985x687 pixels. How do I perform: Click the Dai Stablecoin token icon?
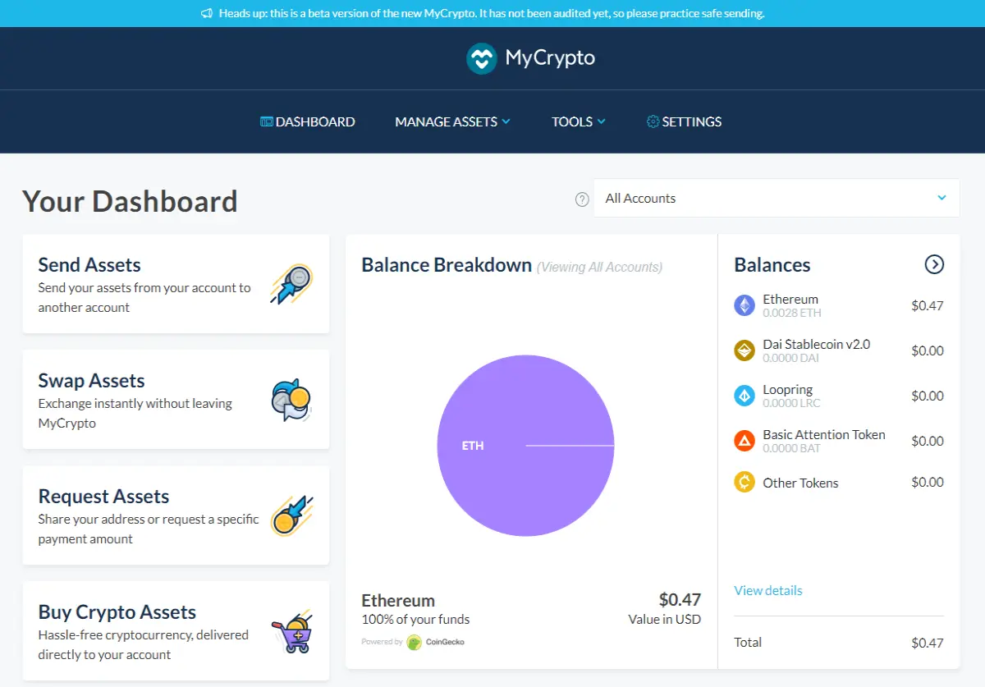[744, 351]
